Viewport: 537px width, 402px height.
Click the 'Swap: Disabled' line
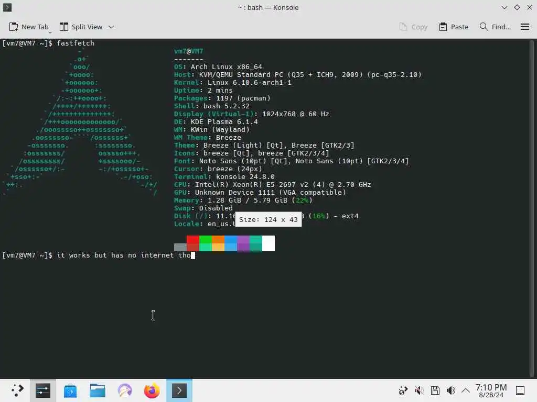(203, 208)
